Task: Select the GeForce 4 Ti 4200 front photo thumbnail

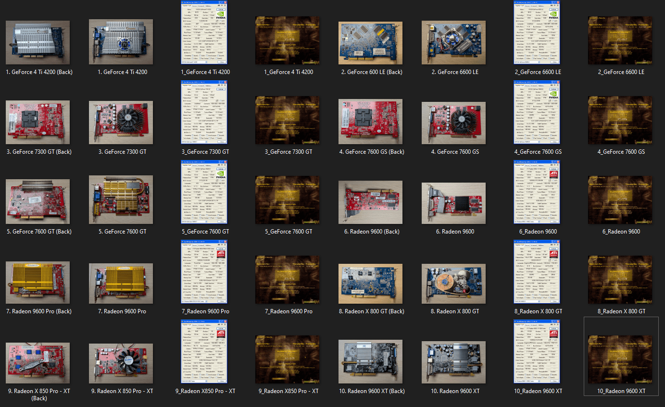Action: [121, 42]
